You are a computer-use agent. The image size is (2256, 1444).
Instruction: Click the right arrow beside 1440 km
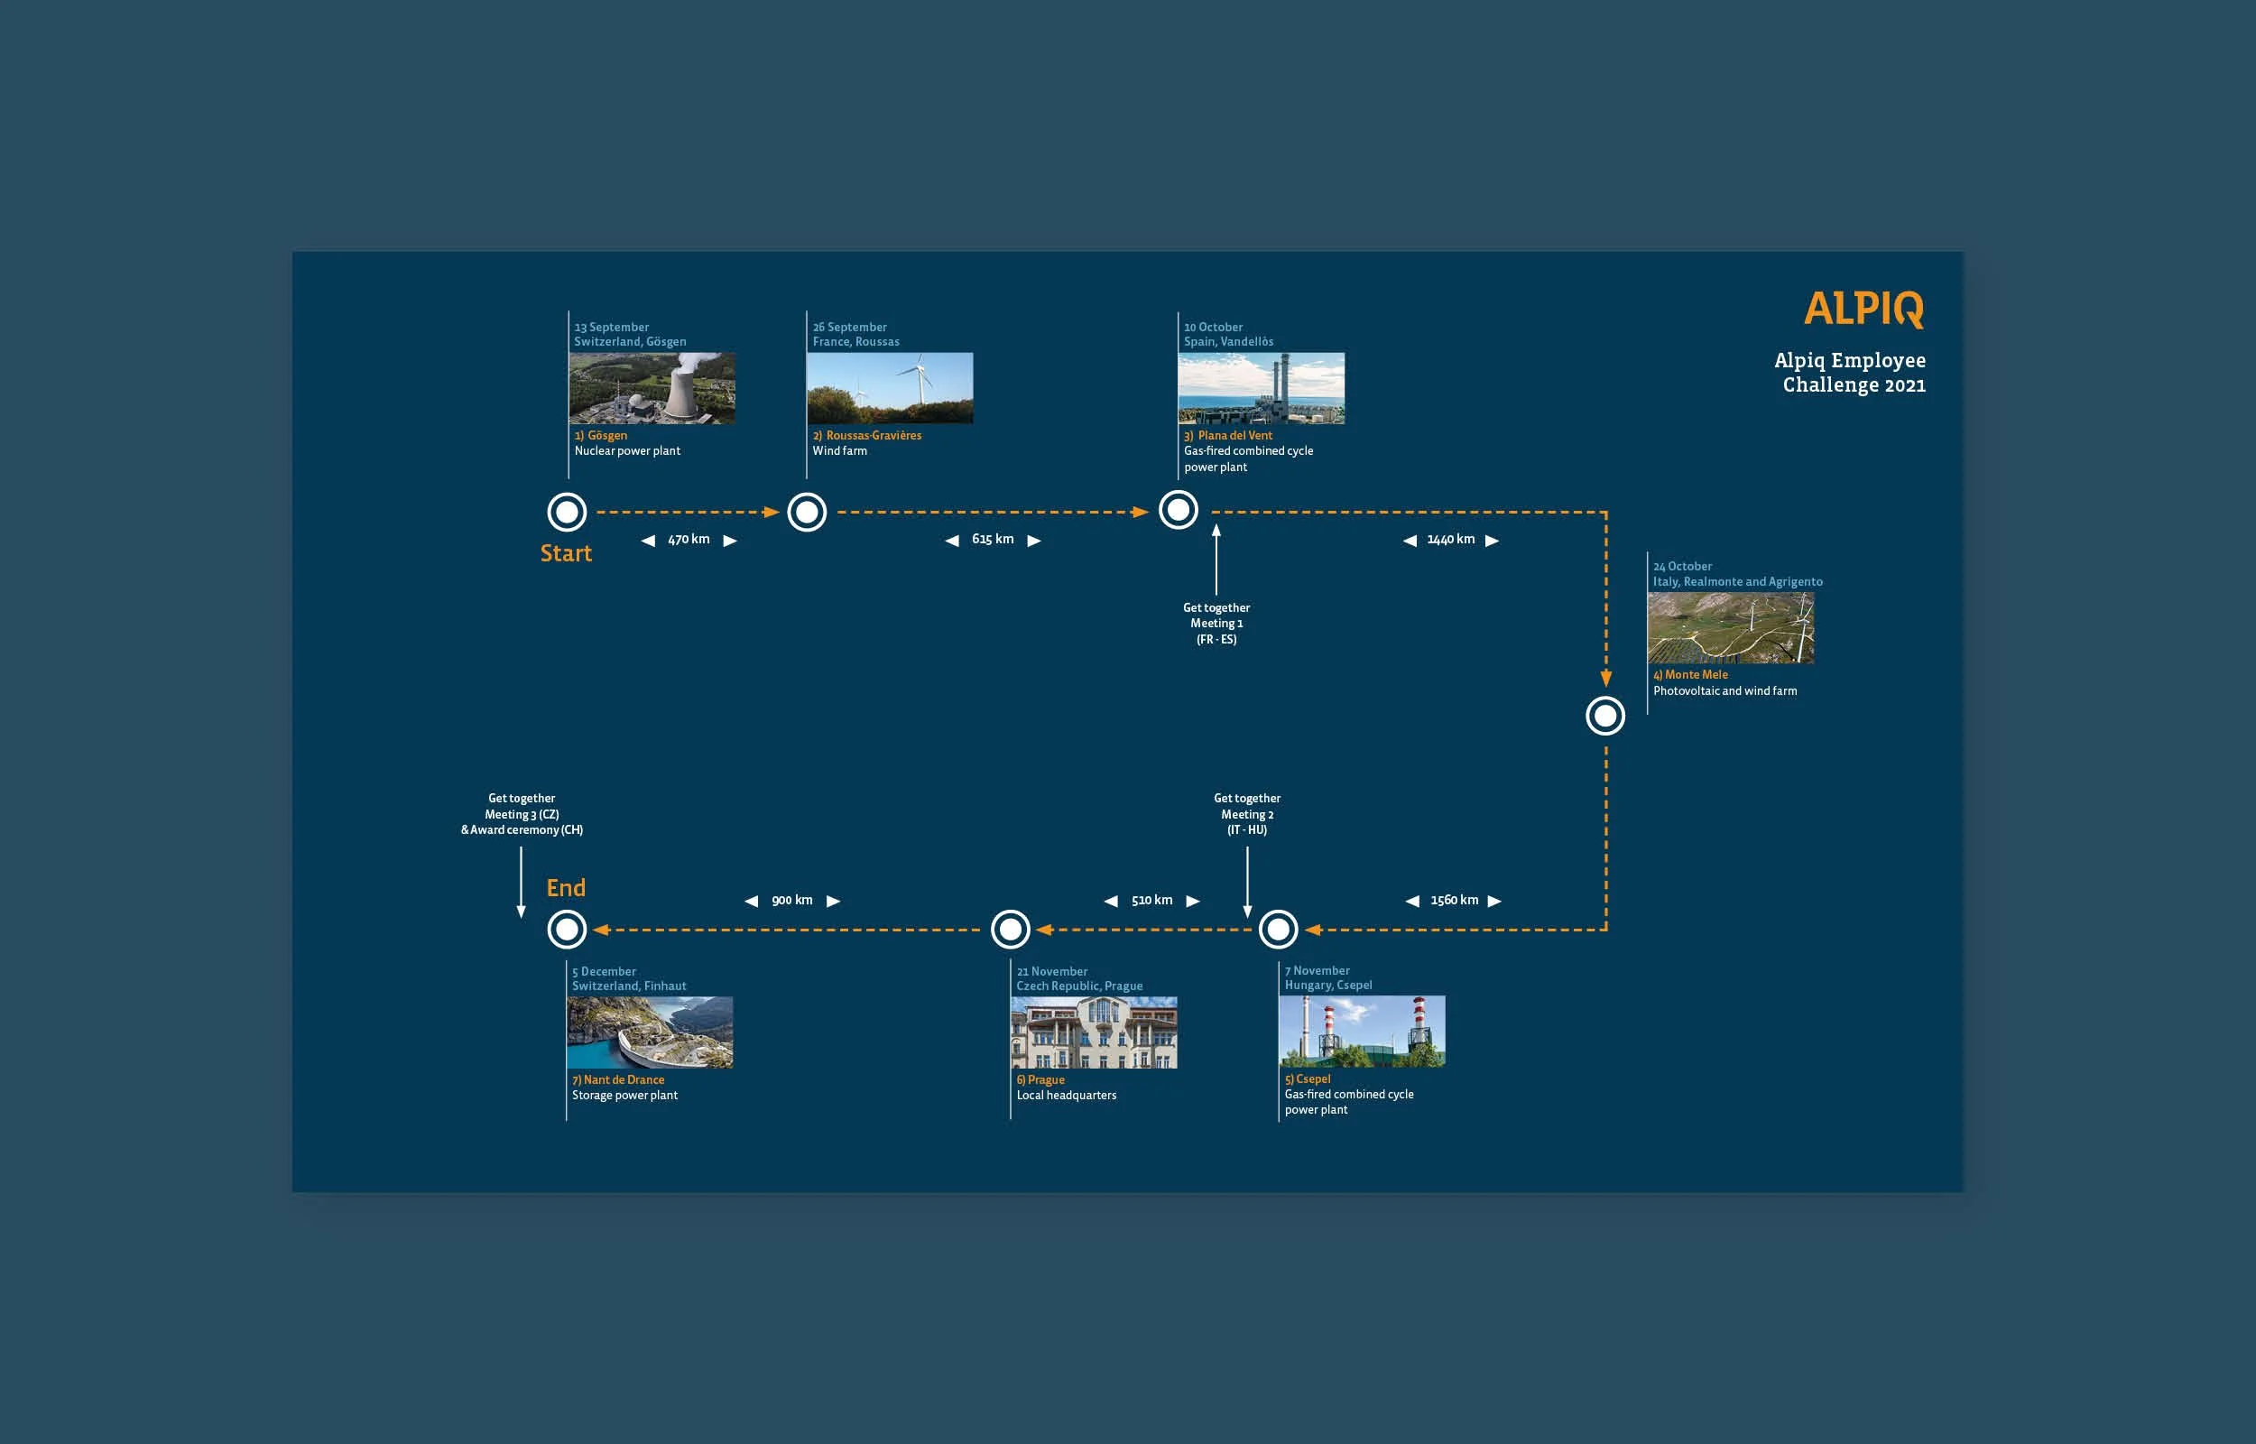(1493, 541)
